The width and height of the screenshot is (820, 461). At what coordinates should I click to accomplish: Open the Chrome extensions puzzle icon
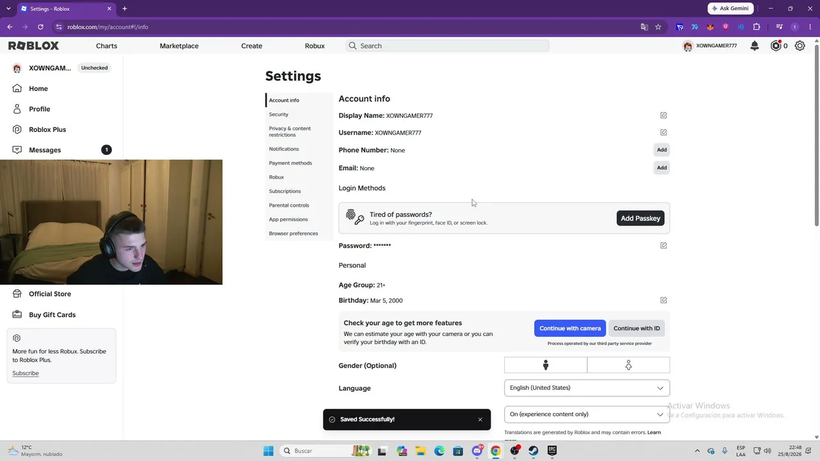(x=757, y=27)
